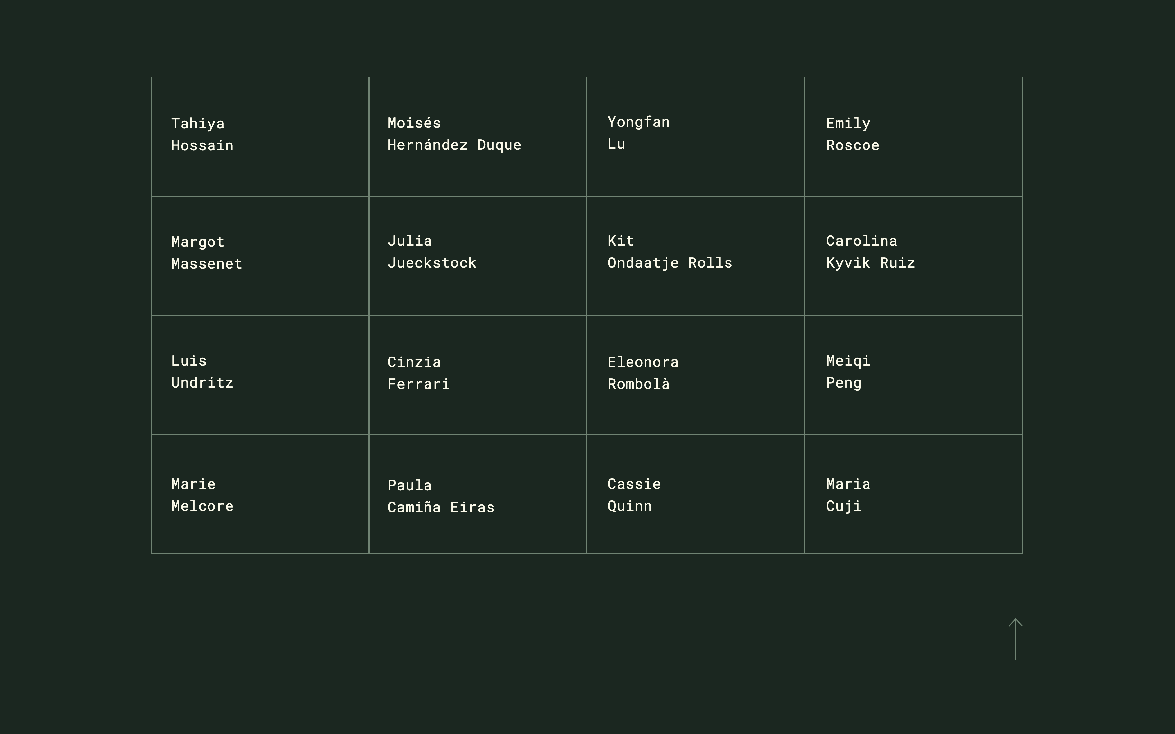The height and width of the screenshot is (734, 1175).
Task: Select Cassie Quinn
Action: click(x=634, y=495)
